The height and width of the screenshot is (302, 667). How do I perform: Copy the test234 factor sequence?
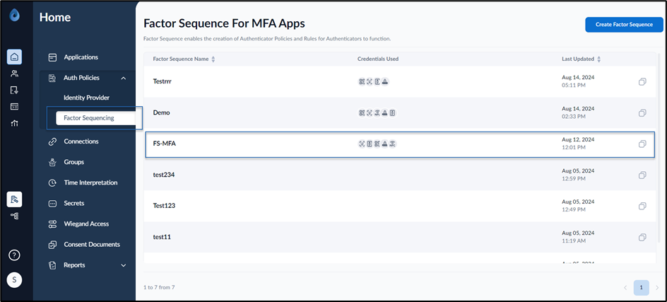point(642,175)
